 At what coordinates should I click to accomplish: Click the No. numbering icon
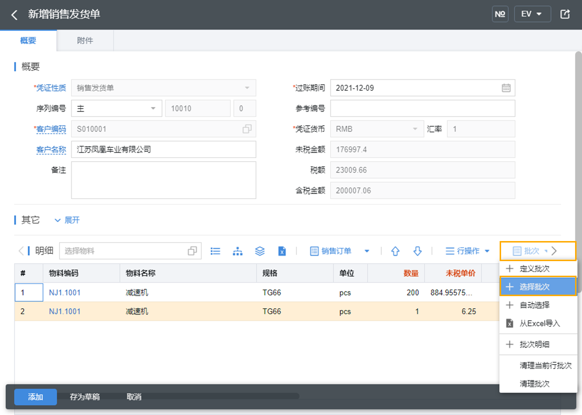point(500,14)
